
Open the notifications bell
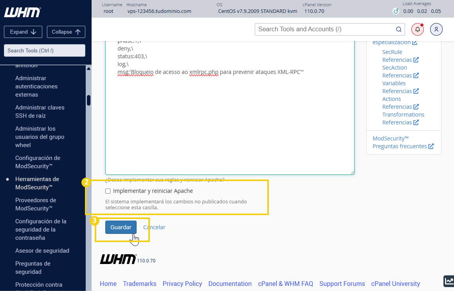418,29
